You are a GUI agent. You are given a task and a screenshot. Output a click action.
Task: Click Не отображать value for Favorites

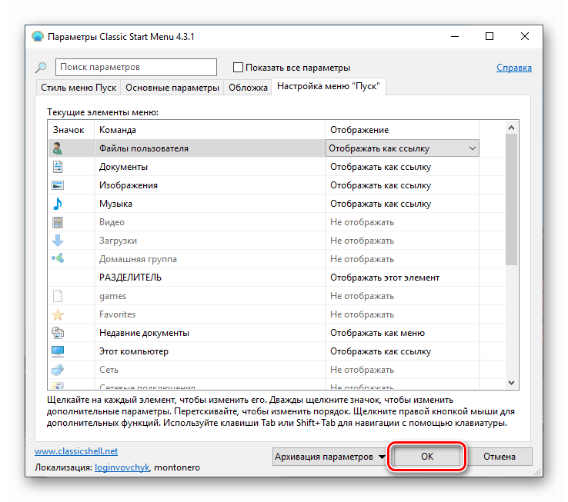point(362,314)
